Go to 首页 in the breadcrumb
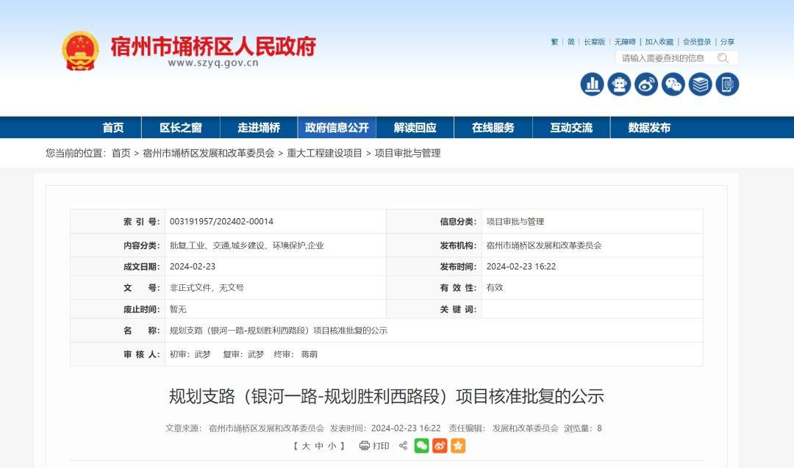794x468 pixels. (121, 154)
